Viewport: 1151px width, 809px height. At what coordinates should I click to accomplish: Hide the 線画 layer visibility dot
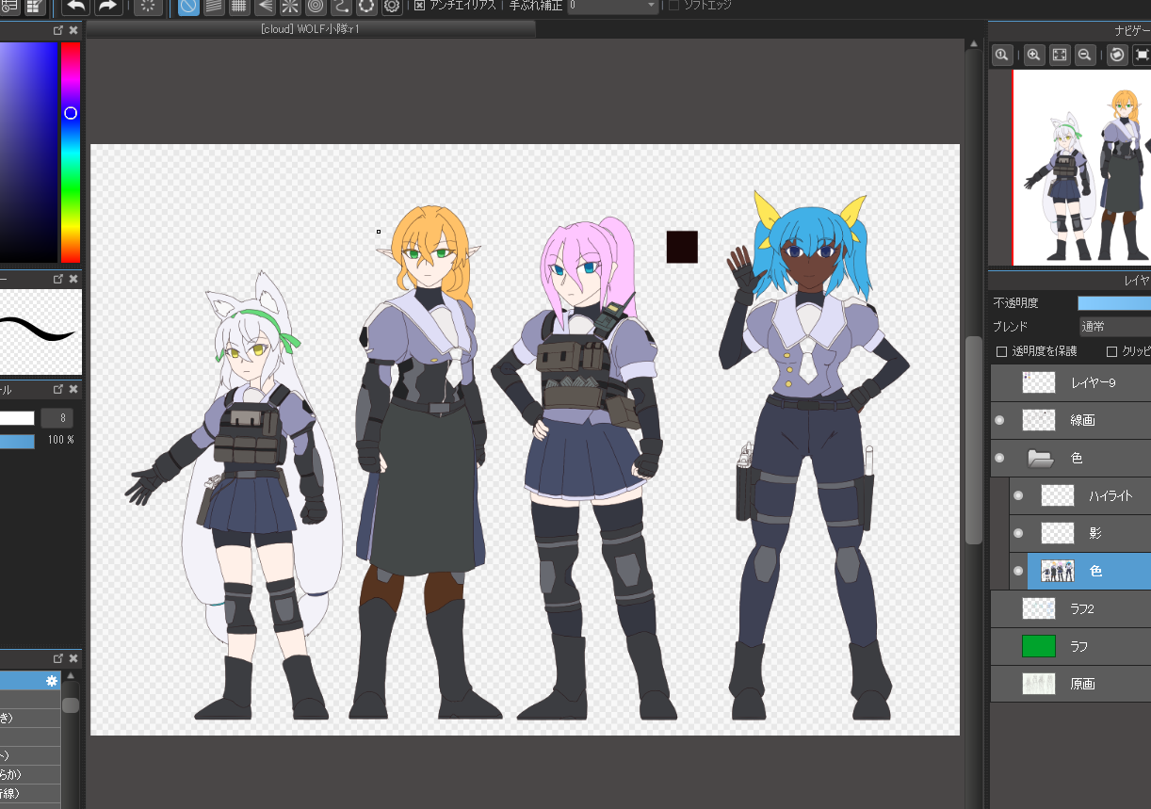(x=999, y=420)
